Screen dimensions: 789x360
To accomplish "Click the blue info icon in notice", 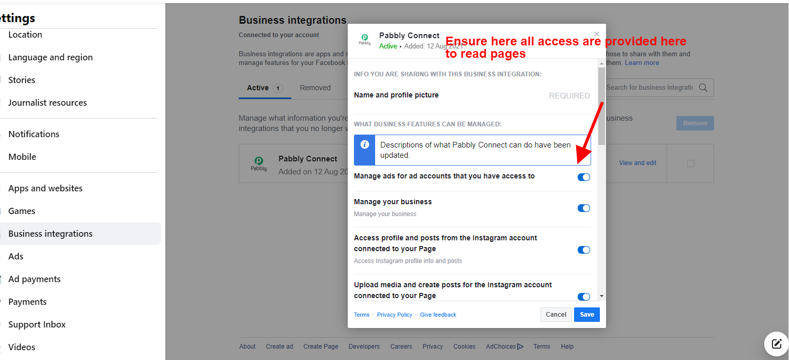I will 364,144.
